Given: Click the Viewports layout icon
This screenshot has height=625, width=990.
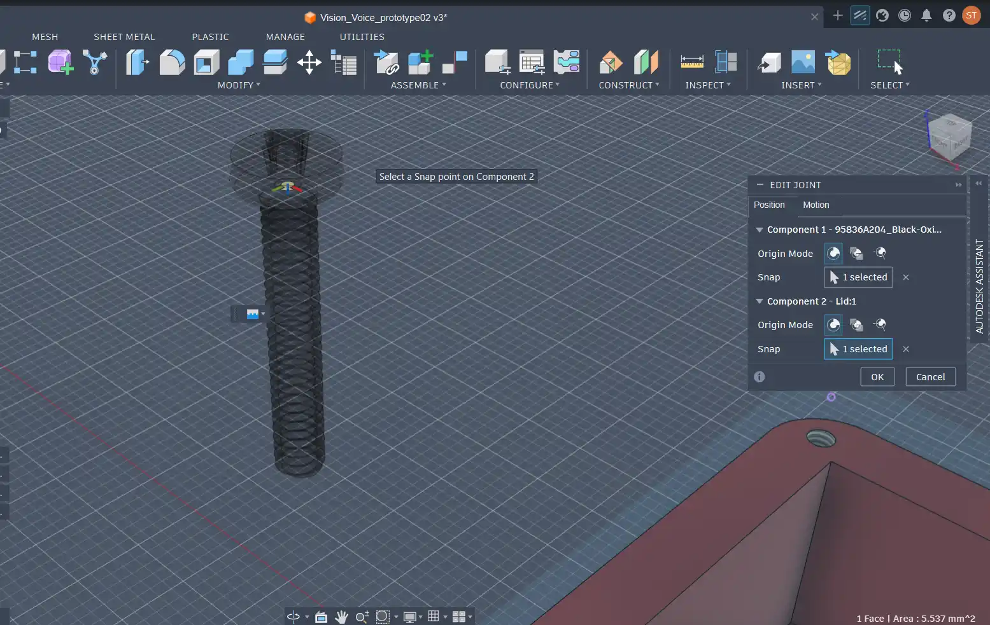Looking at the screenshot, I should pyautogui.click(x=458, y=617).
